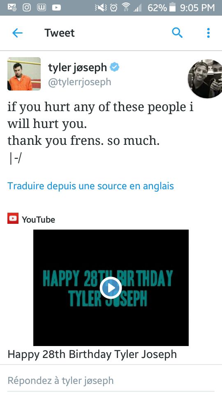Viewport: 222px width, 395px height.
Task: Tap the email notification status icon
Action: click(x=12, y=7)
